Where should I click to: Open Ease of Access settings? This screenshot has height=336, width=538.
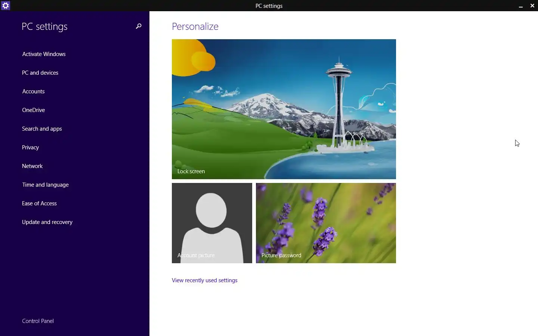point(39,203)
